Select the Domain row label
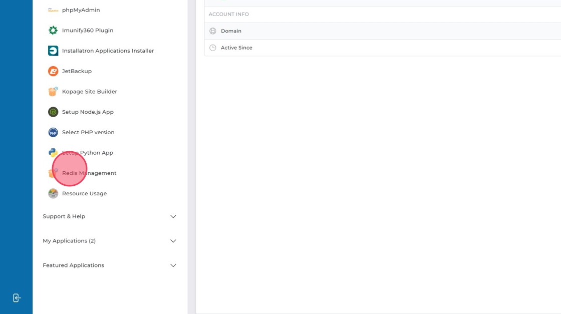Image resolution: width=561 pixels, height=314 pixels. (x=231, y=31)
